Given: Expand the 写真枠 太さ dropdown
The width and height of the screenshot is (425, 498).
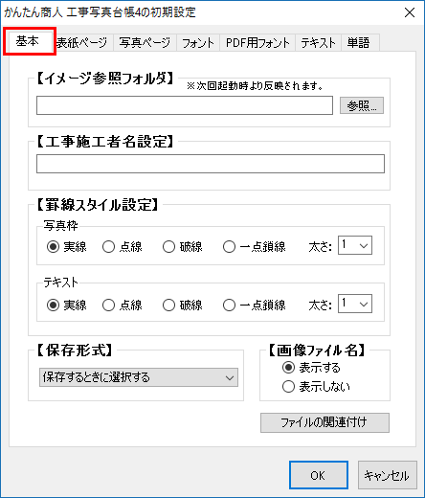Looking at the screenshot, I should 355,245.
